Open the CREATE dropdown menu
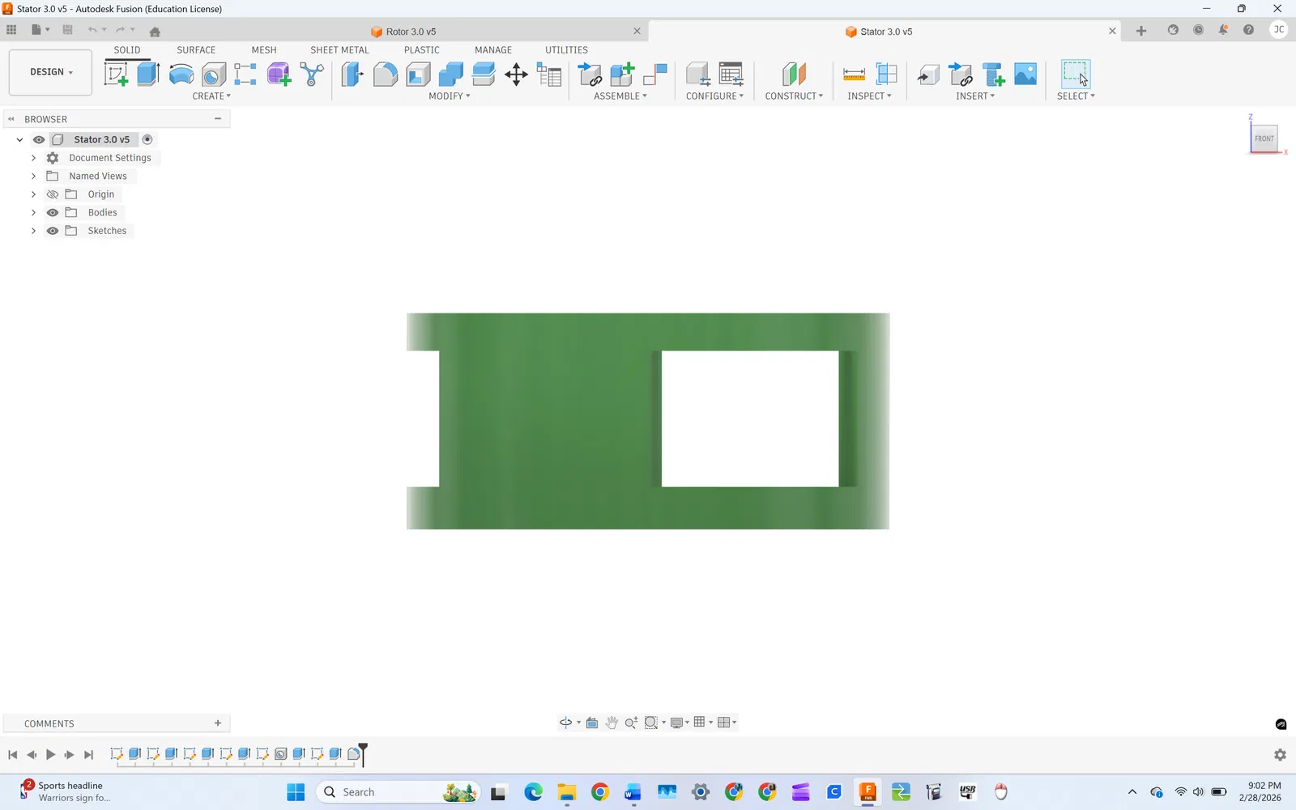The image size is (1296, 810). point(211,96)
